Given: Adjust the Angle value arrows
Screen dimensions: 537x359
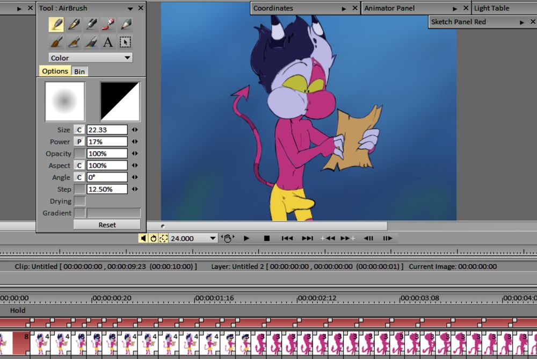Looking at the screenshot, I should tap(135, 177).
